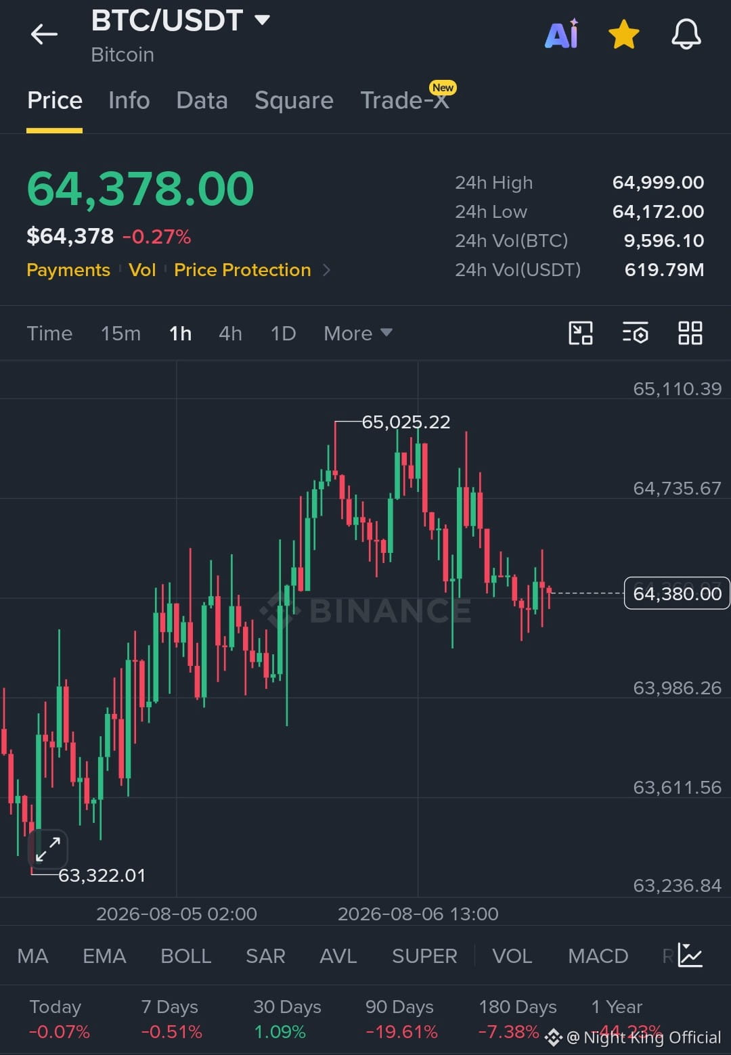Click the 24h Low value 64,172.00
Viewport: 731px width, 1055px height.
[x=658, y=212]
